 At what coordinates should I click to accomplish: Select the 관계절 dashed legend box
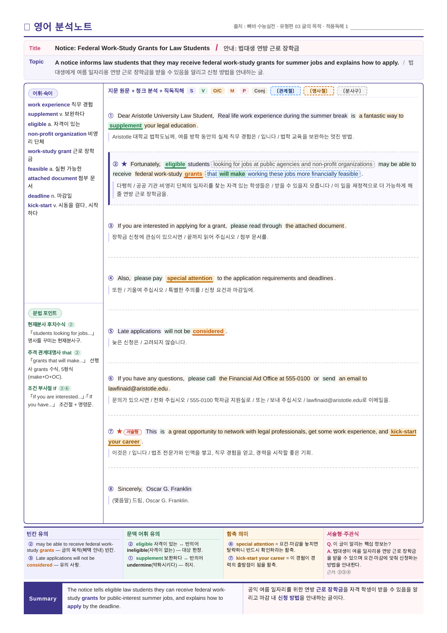(x=286, y=91)
